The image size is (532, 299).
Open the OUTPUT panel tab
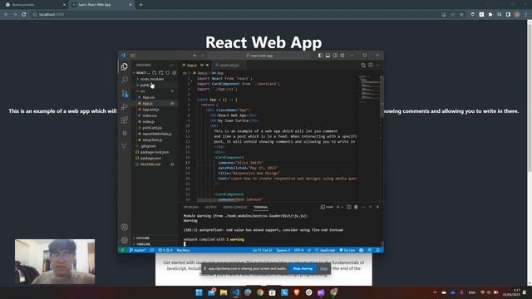coord(210,207)
